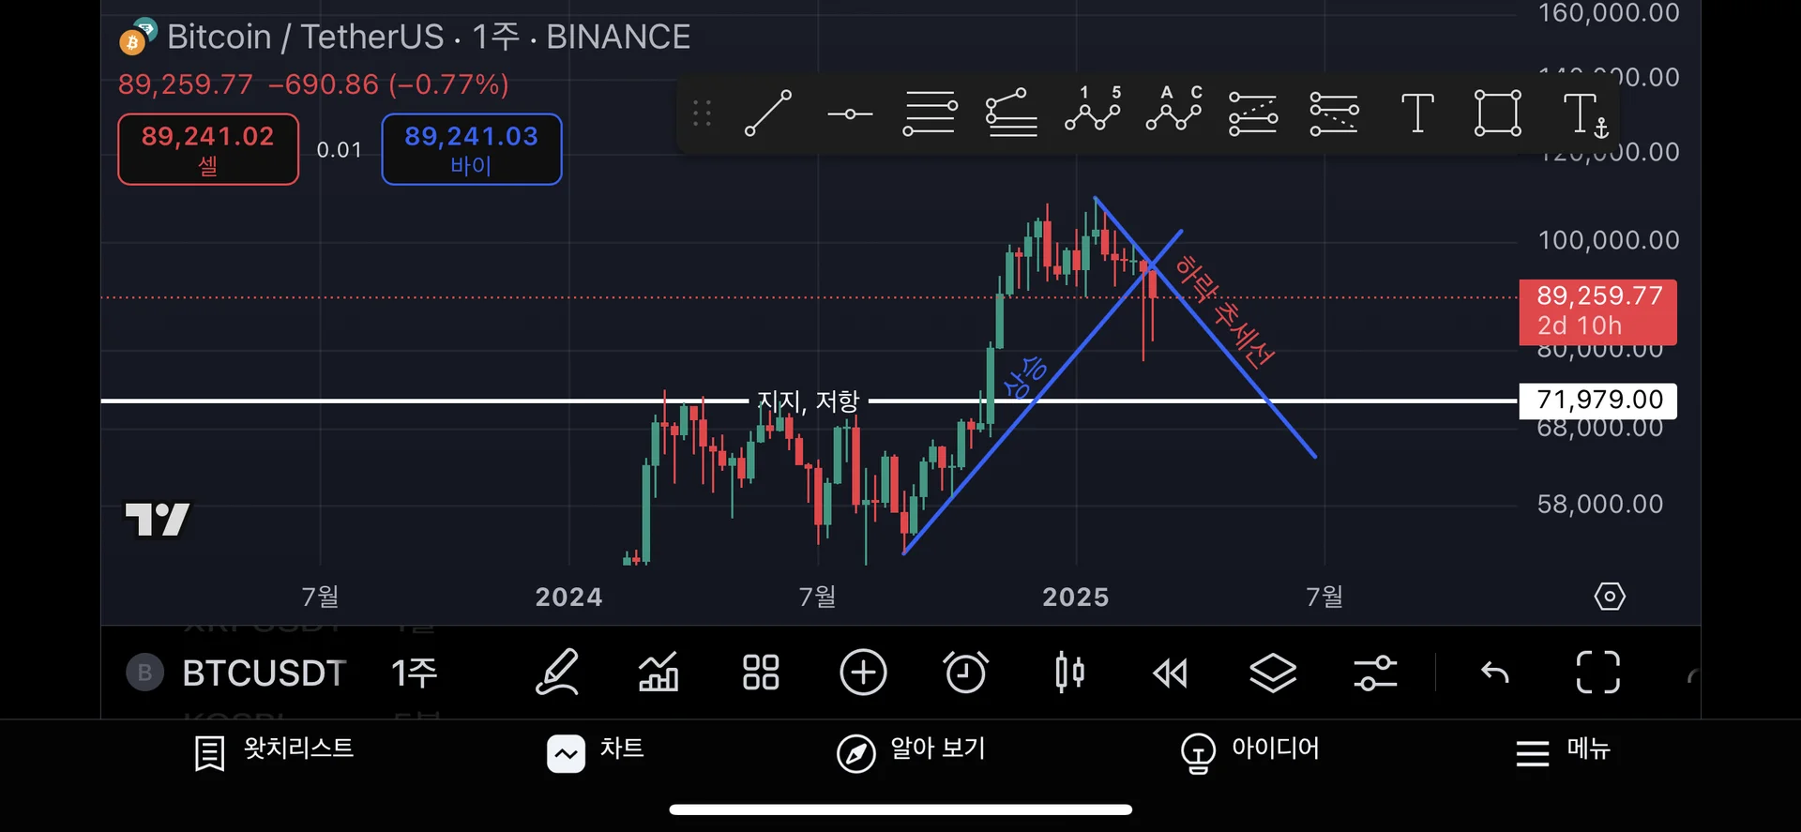Toggle fullscreen chart mode
This screenshot has height=832, width=1801.
pos(1597,673)
